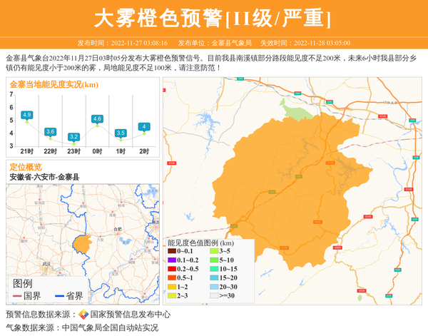The height and width of the screenshot is (336, 428).
Task: Select the 0.1~0.2 purple legend swatch
Action: point(172,260)
